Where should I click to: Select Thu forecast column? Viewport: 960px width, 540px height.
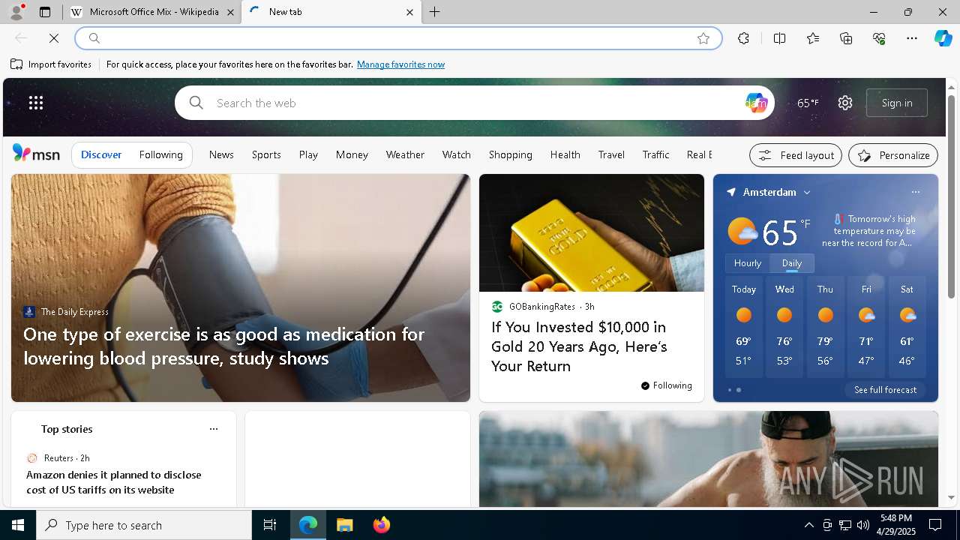[825, 327]
